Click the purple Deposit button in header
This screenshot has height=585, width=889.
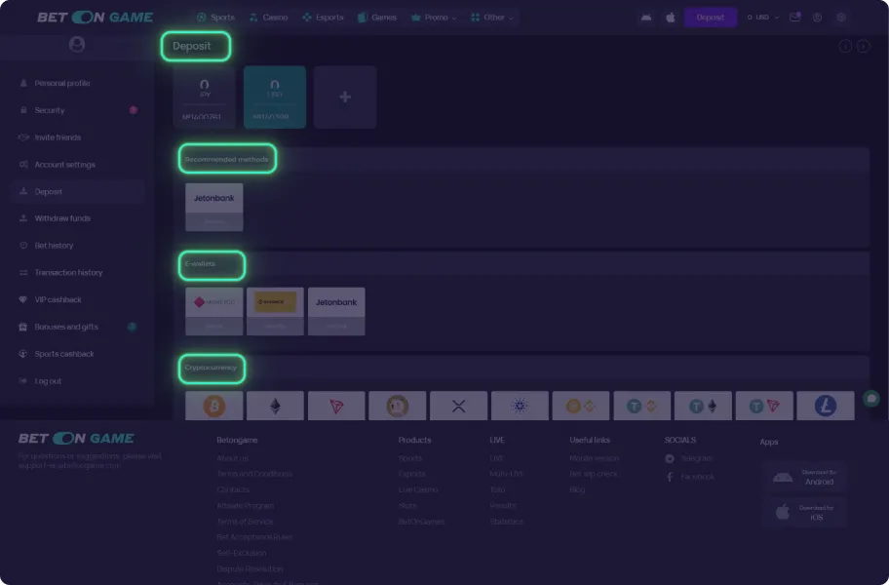click(710, 18)
